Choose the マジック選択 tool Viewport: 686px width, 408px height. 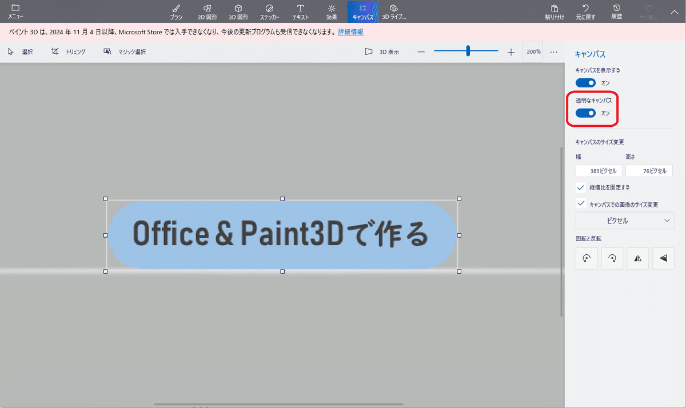(x=125, y=52)
